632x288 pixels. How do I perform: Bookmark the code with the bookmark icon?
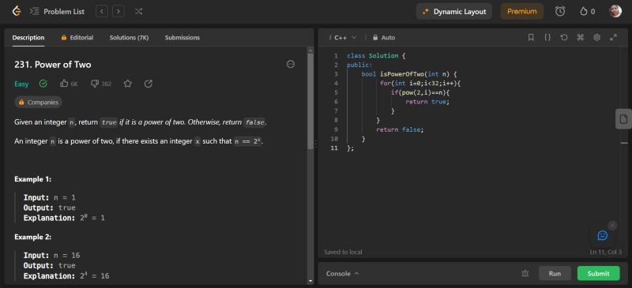531,37
